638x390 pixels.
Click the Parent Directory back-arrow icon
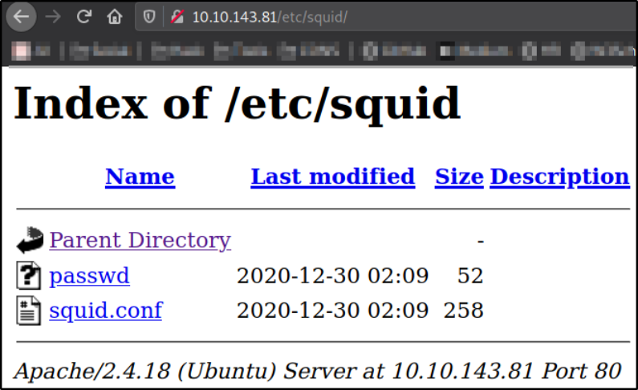pyautogui.click(x=30, y=240)
